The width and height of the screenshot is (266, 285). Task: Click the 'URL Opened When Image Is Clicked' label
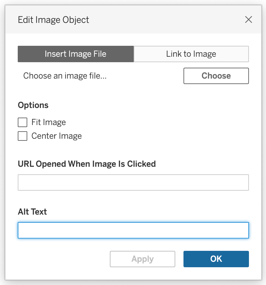pyautogui.click(x=87, y=164)
